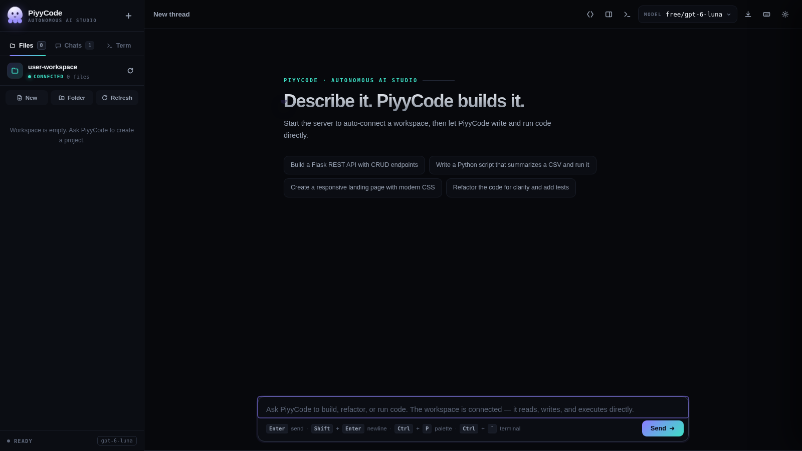Click the "Workspace is empty" message
This screenshot has height=451, width=802.
[72, 135]
